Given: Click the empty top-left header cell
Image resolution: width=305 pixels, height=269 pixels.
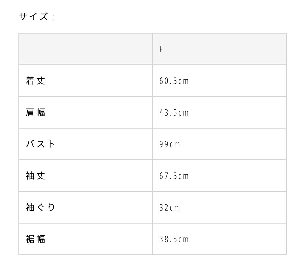Looking at the screenshot, I should [x=85, y=49].
